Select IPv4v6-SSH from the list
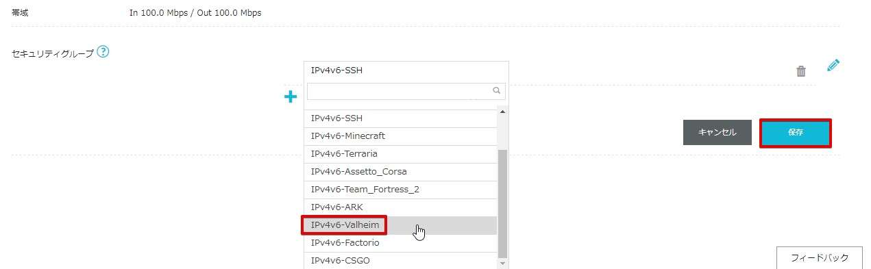Screen dimensions: 871x269 pos(401,118)
